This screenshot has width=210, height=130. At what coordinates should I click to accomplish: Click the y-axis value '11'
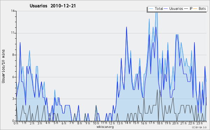(x=13, y=33)
